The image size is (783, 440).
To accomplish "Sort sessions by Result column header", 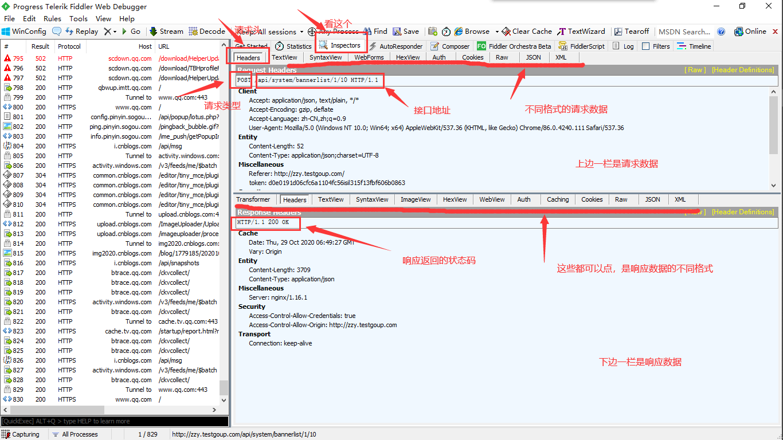I will click(x=40, y=46).
